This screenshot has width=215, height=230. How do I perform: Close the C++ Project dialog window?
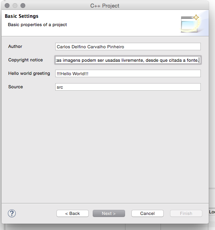point(7,6)
